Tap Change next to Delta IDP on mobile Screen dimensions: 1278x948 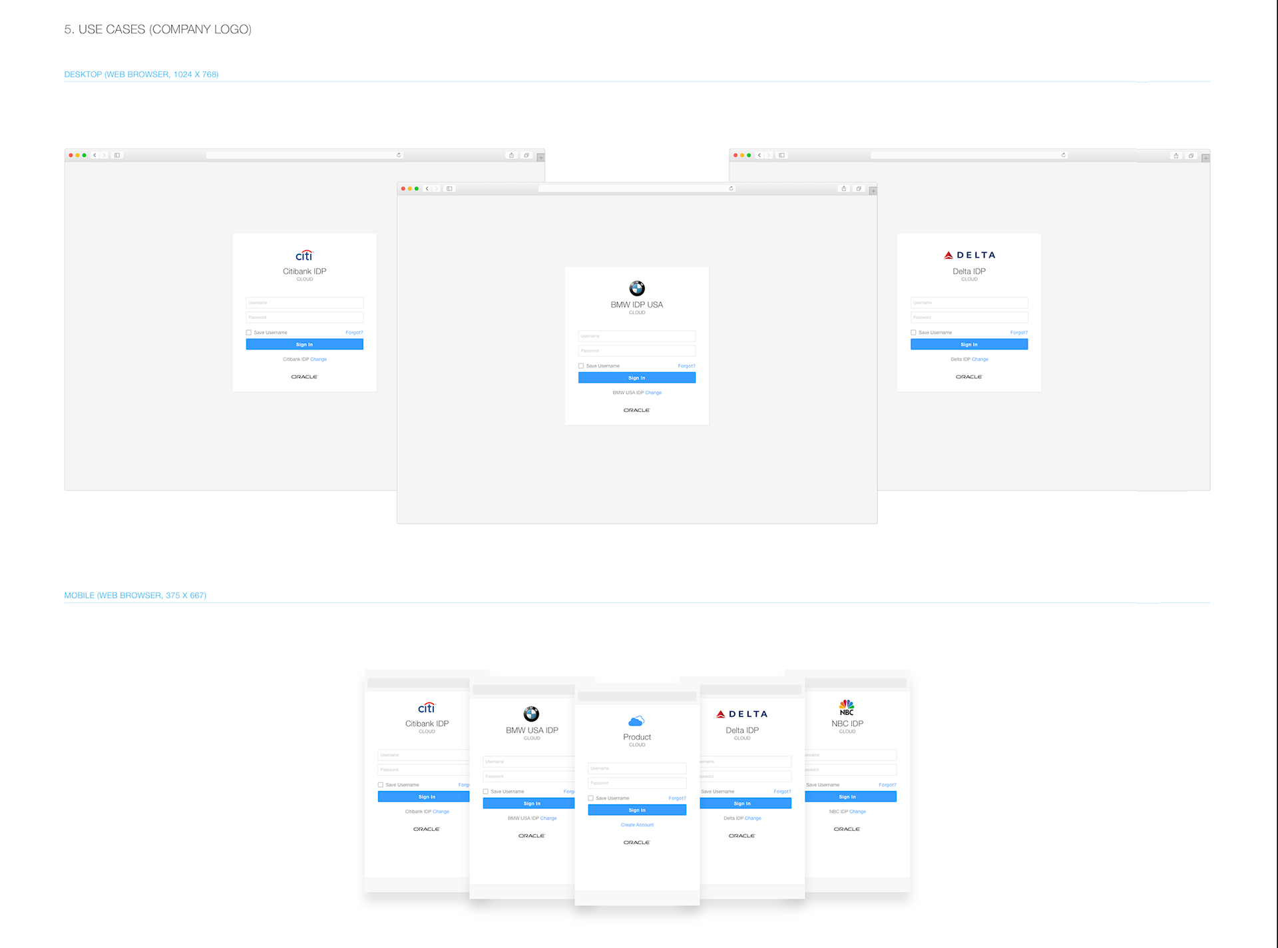pos(753,818)
